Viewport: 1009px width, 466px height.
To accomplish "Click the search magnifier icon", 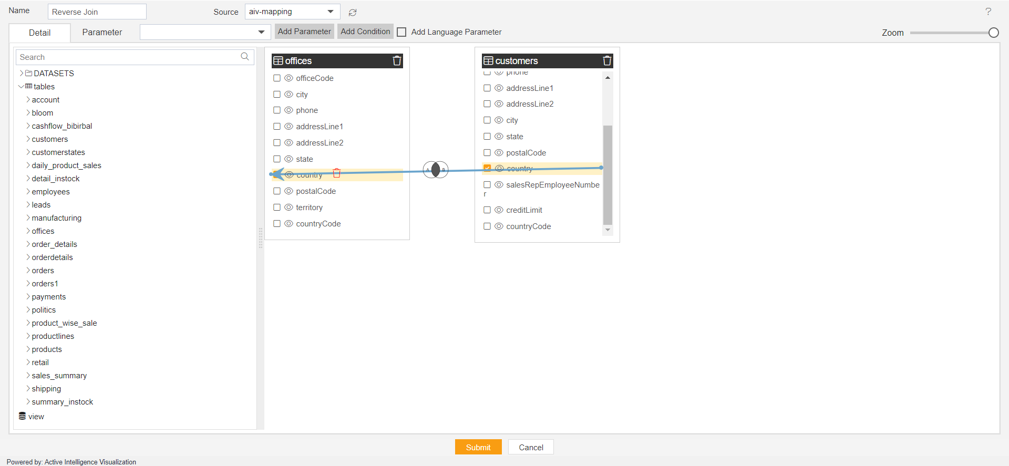I will (x=245, y=57).
